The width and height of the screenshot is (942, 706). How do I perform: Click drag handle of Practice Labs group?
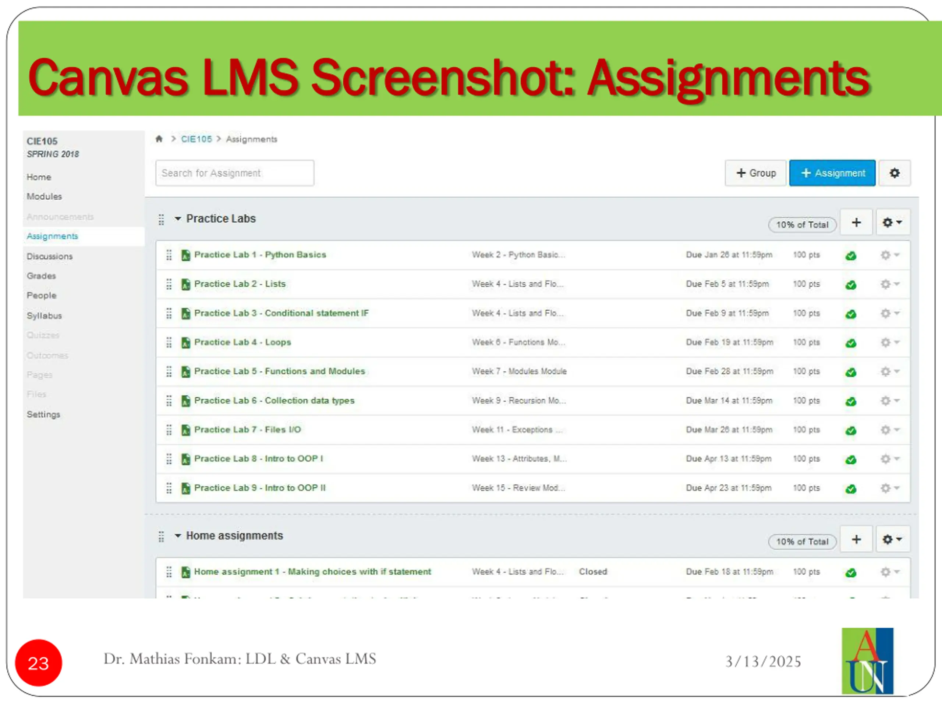point(161,220)
